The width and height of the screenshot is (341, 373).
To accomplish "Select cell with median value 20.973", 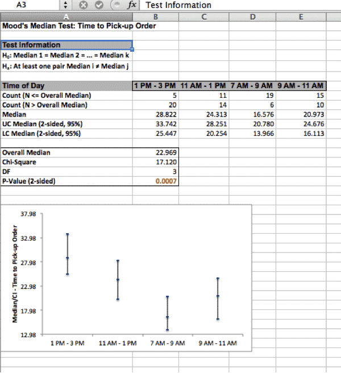I will pyautogui.click(x=301, y=115).
